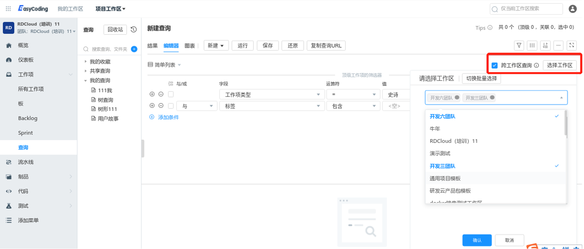Tick the checkbox on 标签 condition row
This screenshot has height=249, width=584.
171,106
